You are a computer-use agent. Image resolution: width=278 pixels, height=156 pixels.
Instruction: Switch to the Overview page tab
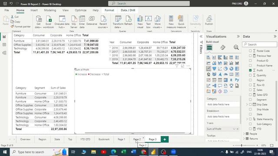pos(25,140)
